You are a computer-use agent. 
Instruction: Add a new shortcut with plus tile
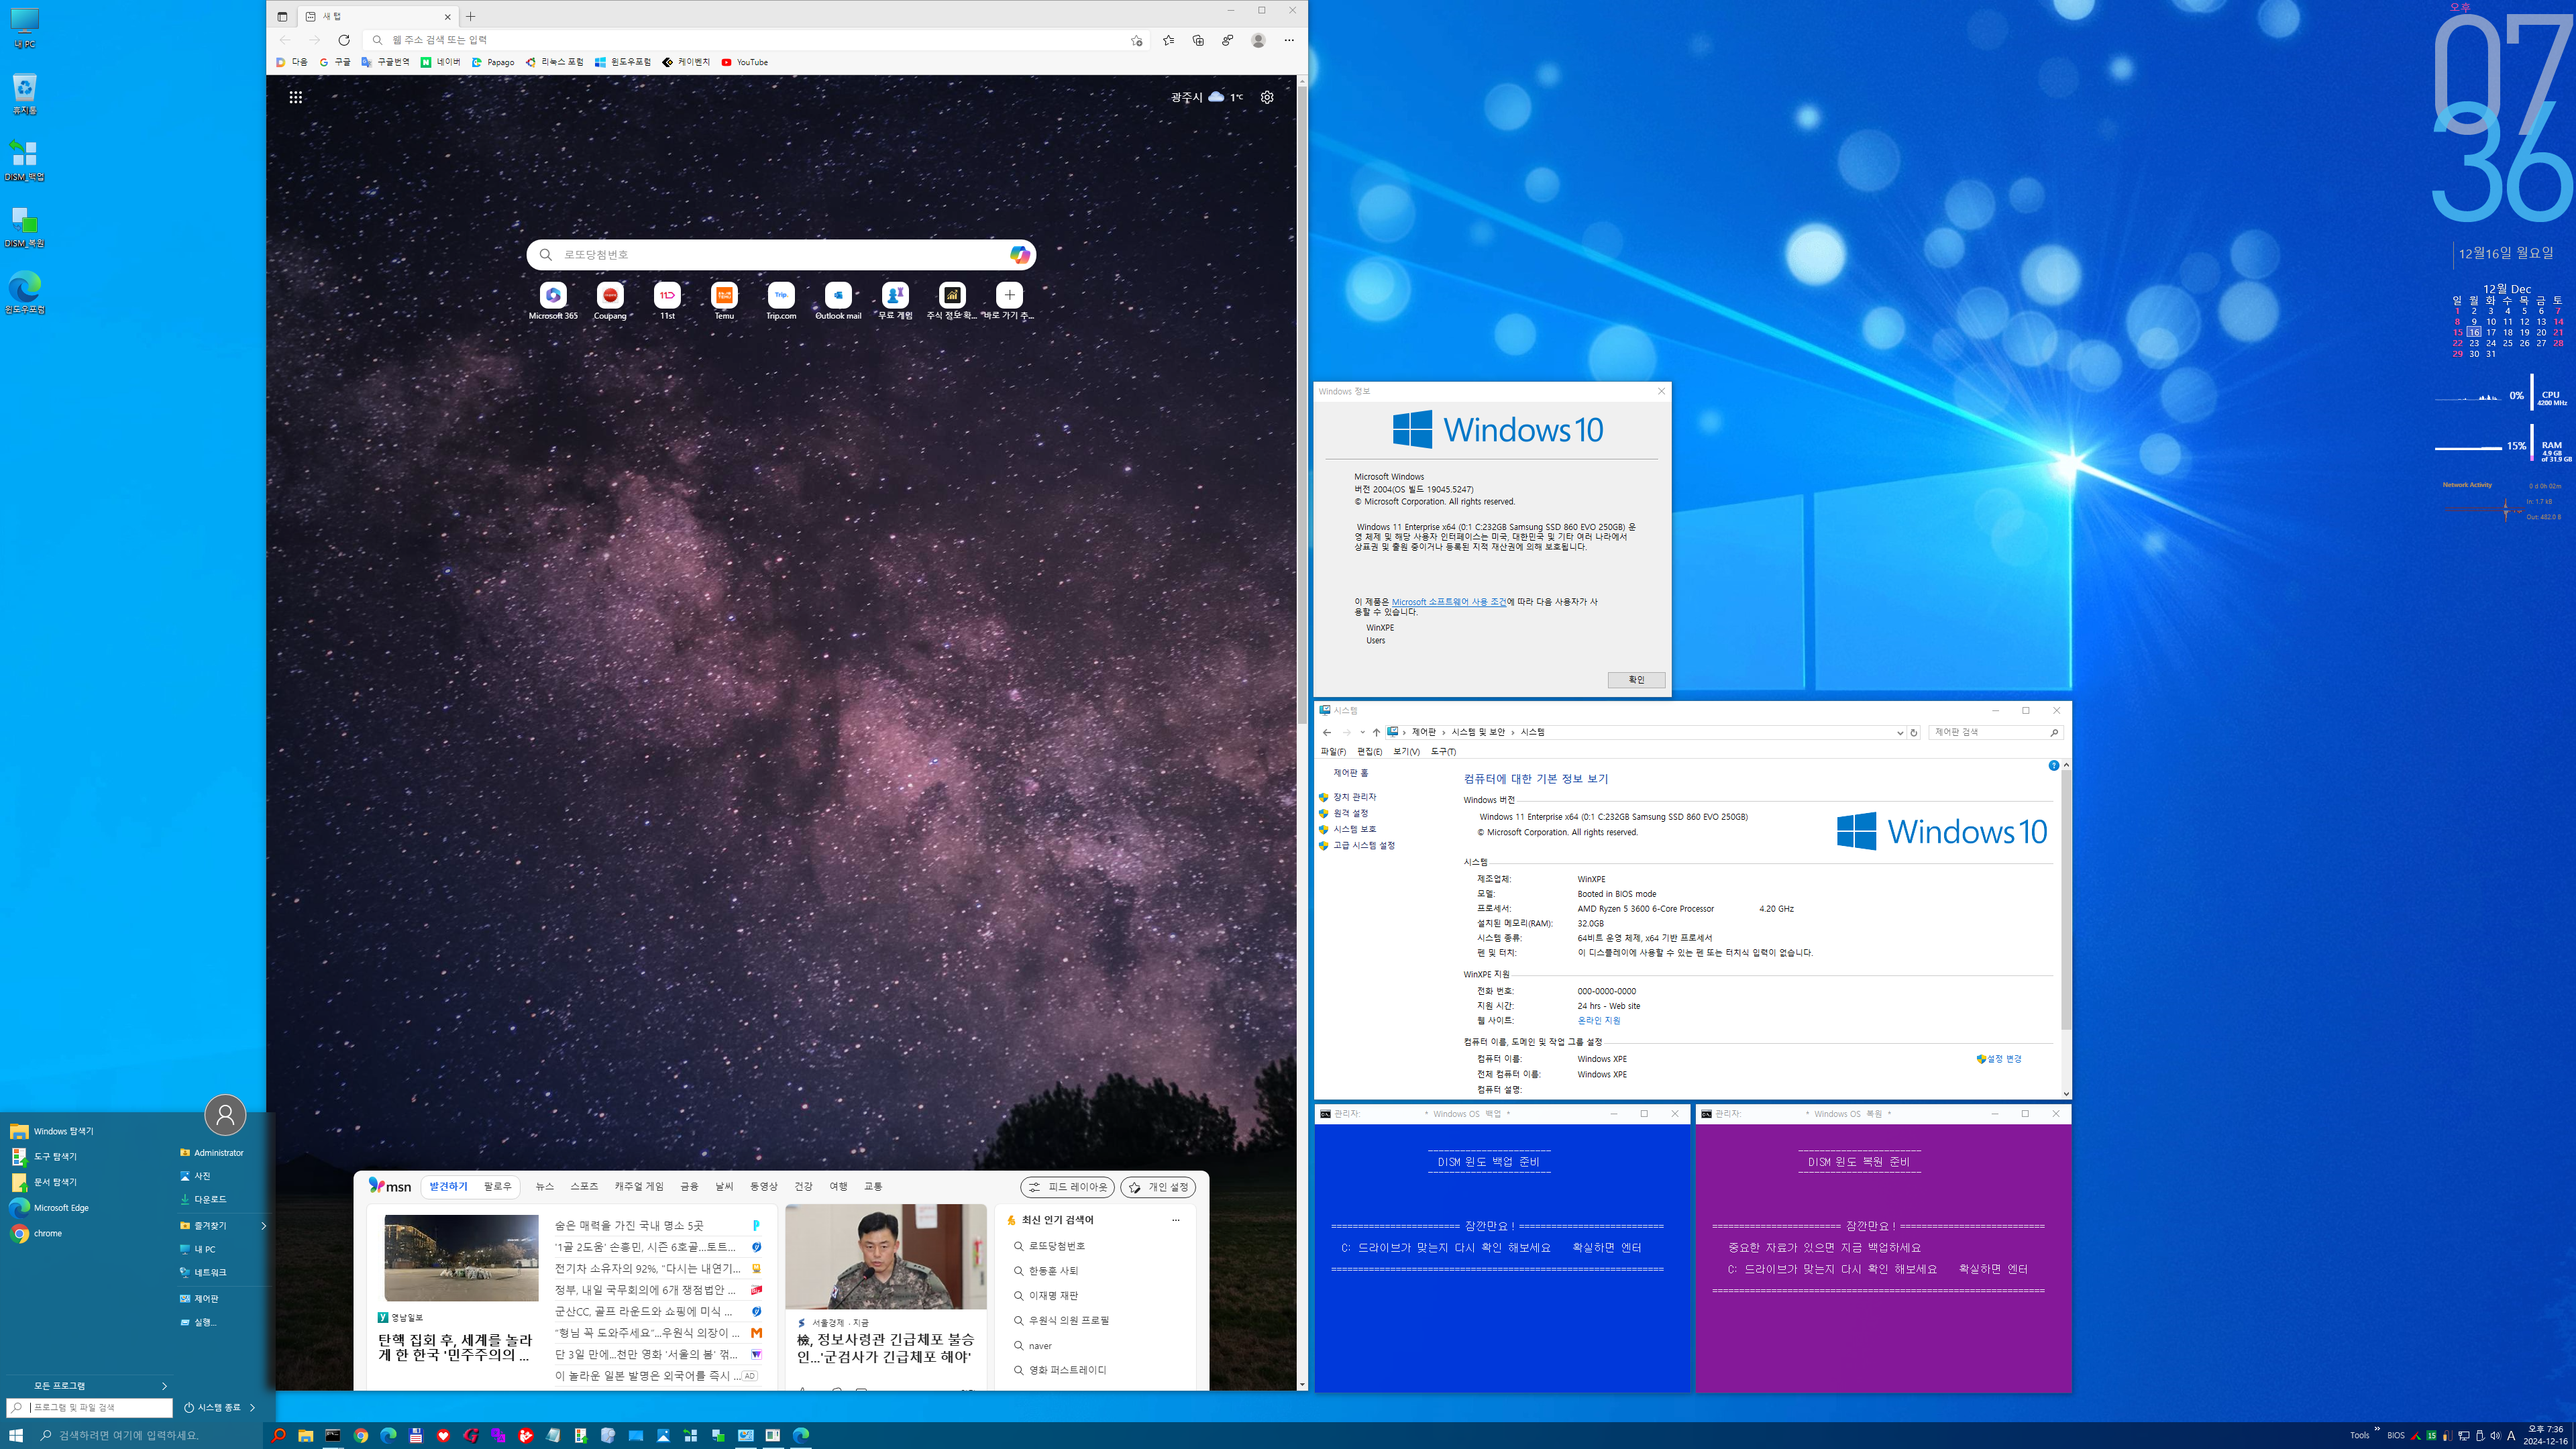pyautogui.click(x=1009, y=295)
